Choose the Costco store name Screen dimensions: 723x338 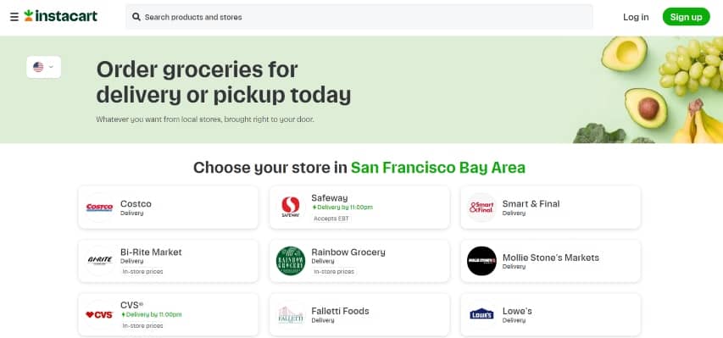coord(136,204)
